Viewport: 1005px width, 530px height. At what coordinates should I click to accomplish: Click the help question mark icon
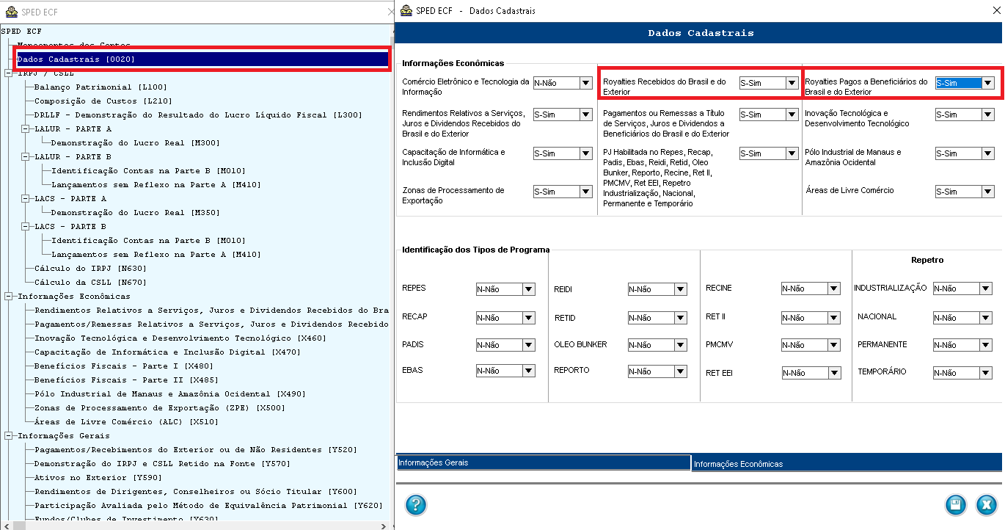click(416, 505)
